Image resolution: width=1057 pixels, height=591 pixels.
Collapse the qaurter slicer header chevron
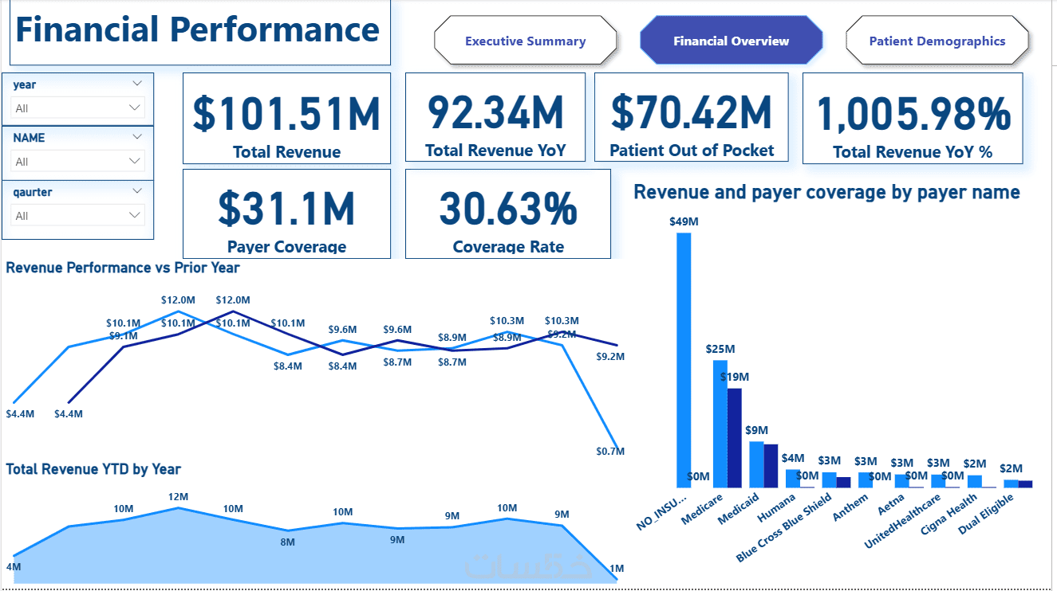137,190
